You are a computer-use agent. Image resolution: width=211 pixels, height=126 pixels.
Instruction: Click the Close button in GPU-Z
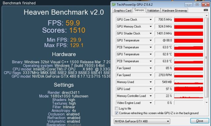point(199,121)
